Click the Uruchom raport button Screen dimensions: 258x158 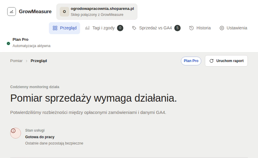tap(226, 61)
